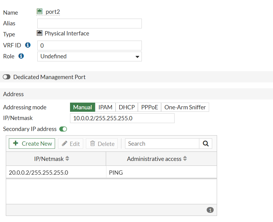Click Create New secondary IP button
Screen dimensions: 273x222
[32, 144]
